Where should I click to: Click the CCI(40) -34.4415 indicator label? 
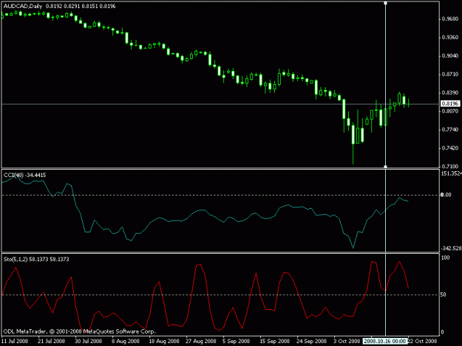tap(24, 175)
